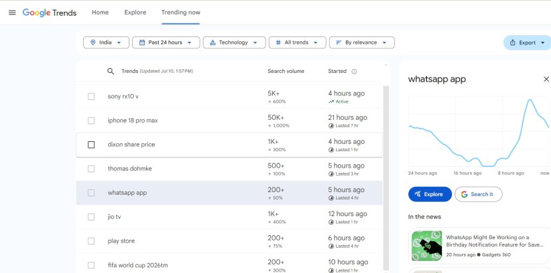Image resolution: width=551 pixels, height=273 pixels.
Task: Click the WhatsApp news article thumbnail
Action: pyautogui.click(x=427, y=246)
